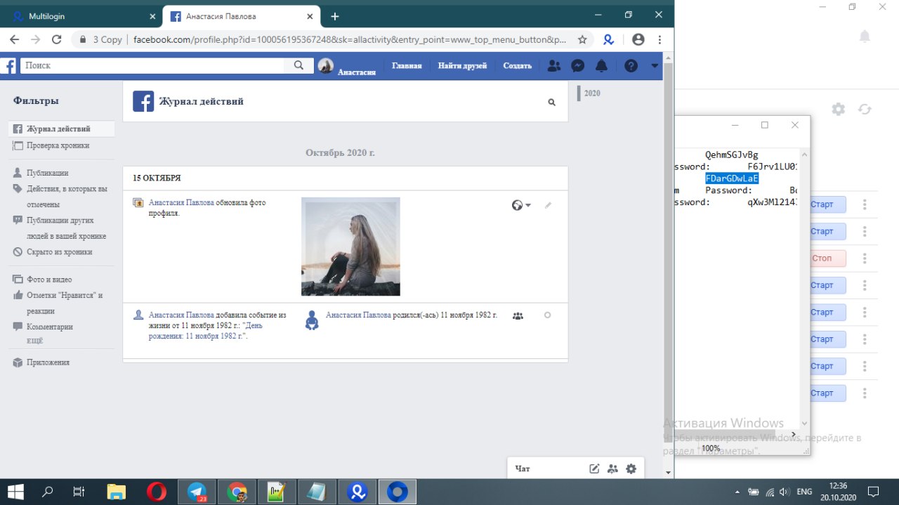The width and height of the screenshot is (899, 505).
Task: Open the Chrome three-dot menu
Action: 660,39
